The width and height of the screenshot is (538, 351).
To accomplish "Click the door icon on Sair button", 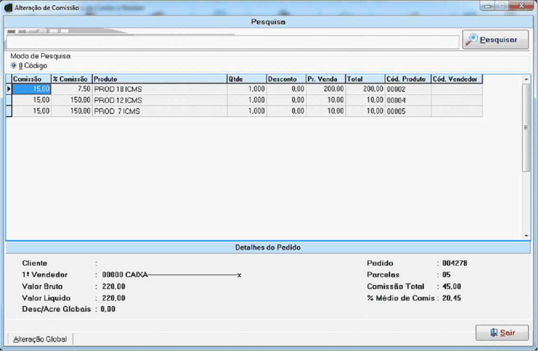I will pyautogui.click(x=494, y=333).
